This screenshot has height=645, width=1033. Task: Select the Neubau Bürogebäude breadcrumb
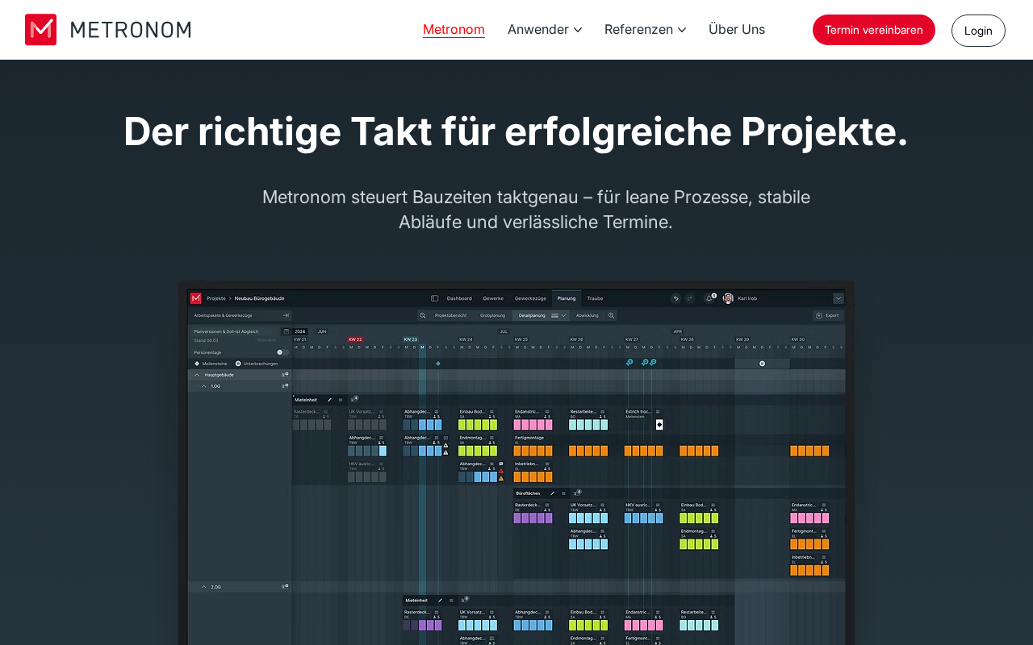pyautogui.click(x=259, y=298)
